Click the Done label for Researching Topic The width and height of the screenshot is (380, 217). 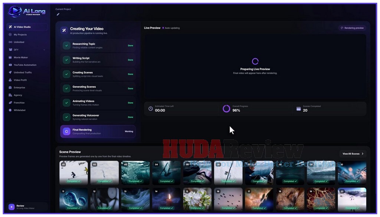130,46
